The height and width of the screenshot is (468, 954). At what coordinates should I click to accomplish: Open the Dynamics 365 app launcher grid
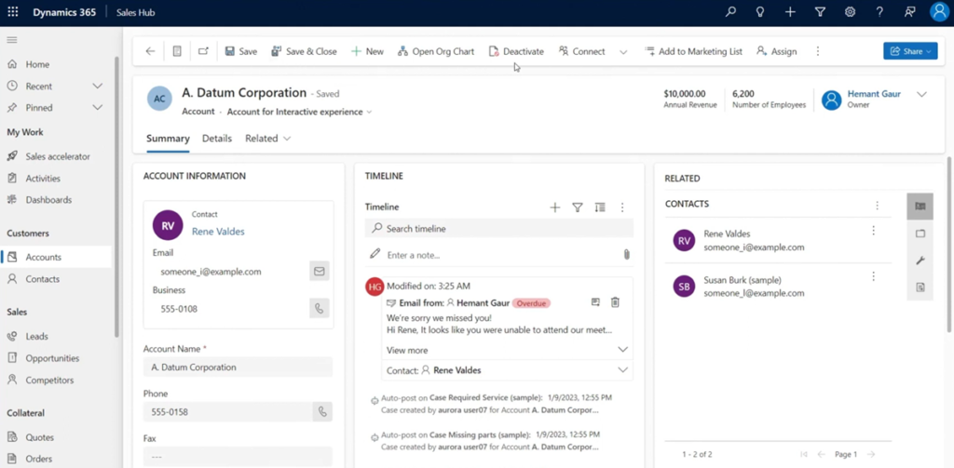click(x=13, y=12)
